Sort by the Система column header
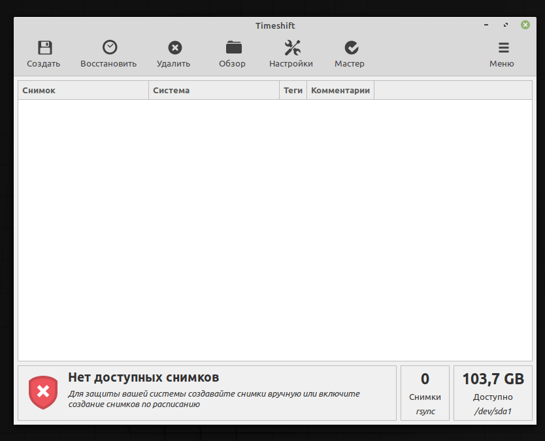Image resolution: width=545 pixels, height=441 pixels. coord(214,90)
